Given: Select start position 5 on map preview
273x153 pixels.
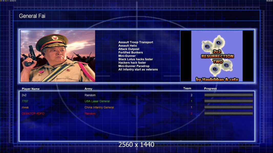Looking at the screenshot, I should click(x=226, y=65).
